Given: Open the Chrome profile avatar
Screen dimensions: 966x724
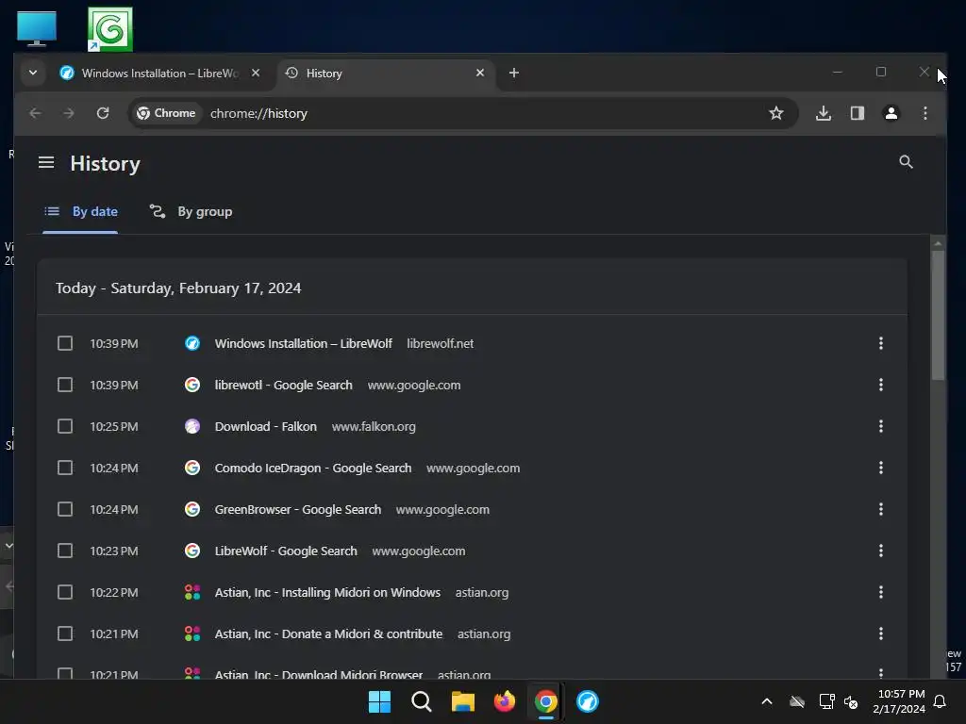Looking at the screenshot, I should click(x=891, y=113).
